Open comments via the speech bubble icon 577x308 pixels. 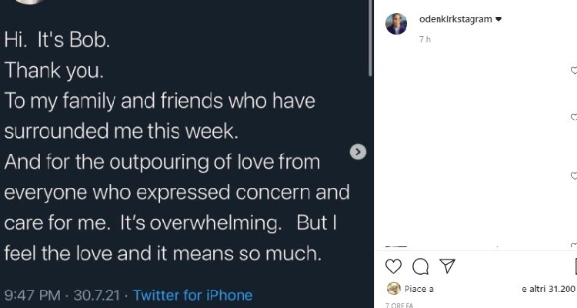420,266
